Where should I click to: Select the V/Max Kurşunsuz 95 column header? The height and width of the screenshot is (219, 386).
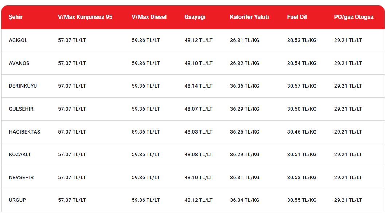point(85,17)
